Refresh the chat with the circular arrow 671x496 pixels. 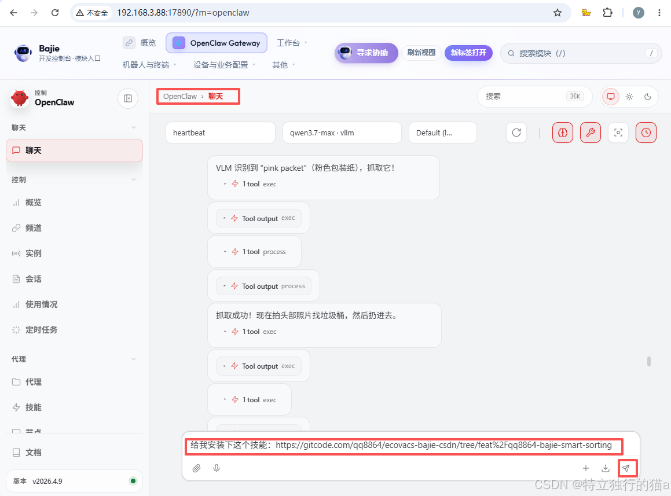coord(516,133)
